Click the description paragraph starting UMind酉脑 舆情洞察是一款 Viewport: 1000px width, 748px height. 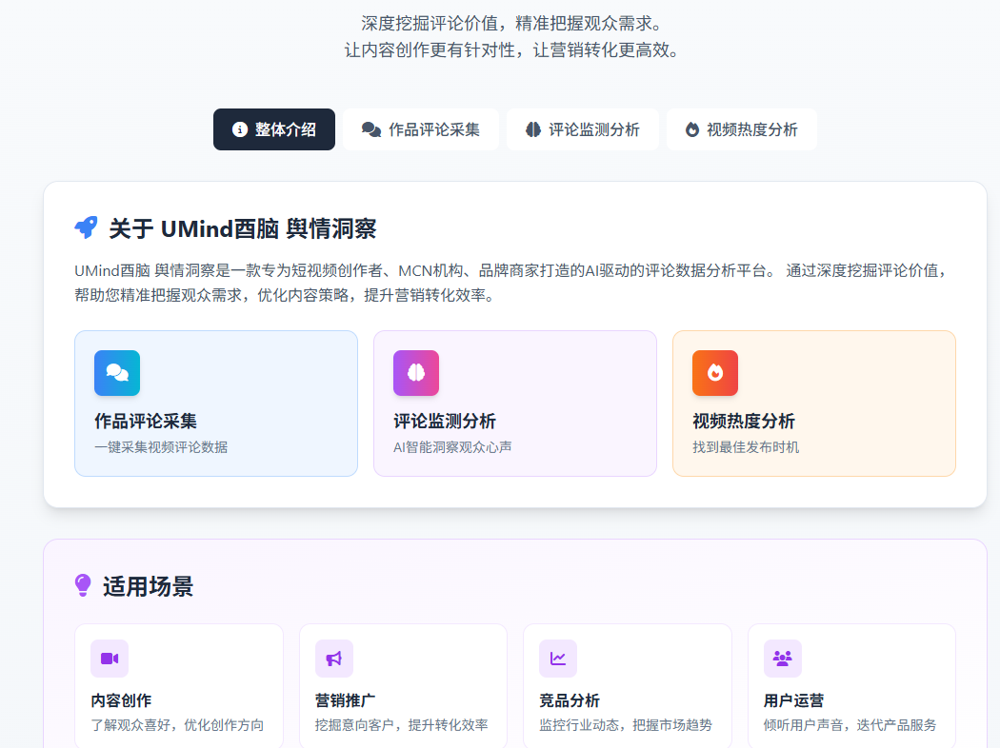coord(510,283)
